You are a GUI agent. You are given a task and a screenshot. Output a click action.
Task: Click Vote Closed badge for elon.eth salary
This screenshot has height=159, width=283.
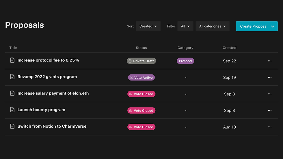[141, 94]
